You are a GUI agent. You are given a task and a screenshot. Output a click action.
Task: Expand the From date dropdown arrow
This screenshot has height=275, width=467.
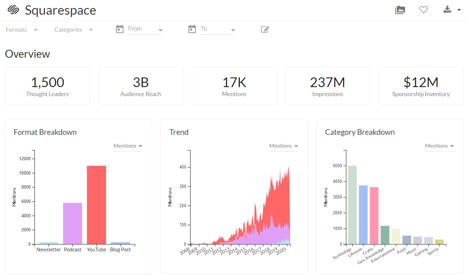160,30
